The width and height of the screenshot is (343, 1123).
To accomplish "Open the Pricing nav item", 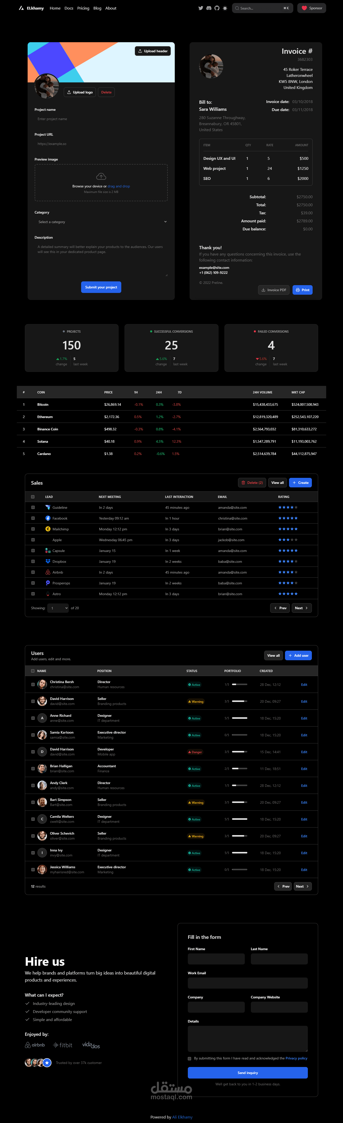I will coord(83,8).
